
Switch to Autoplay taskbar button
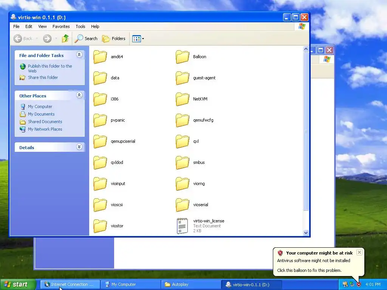point(191,285)
